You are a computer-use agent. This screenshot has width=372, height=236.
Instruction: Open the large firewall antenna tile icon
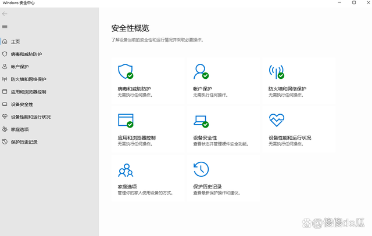pos(277,72)
